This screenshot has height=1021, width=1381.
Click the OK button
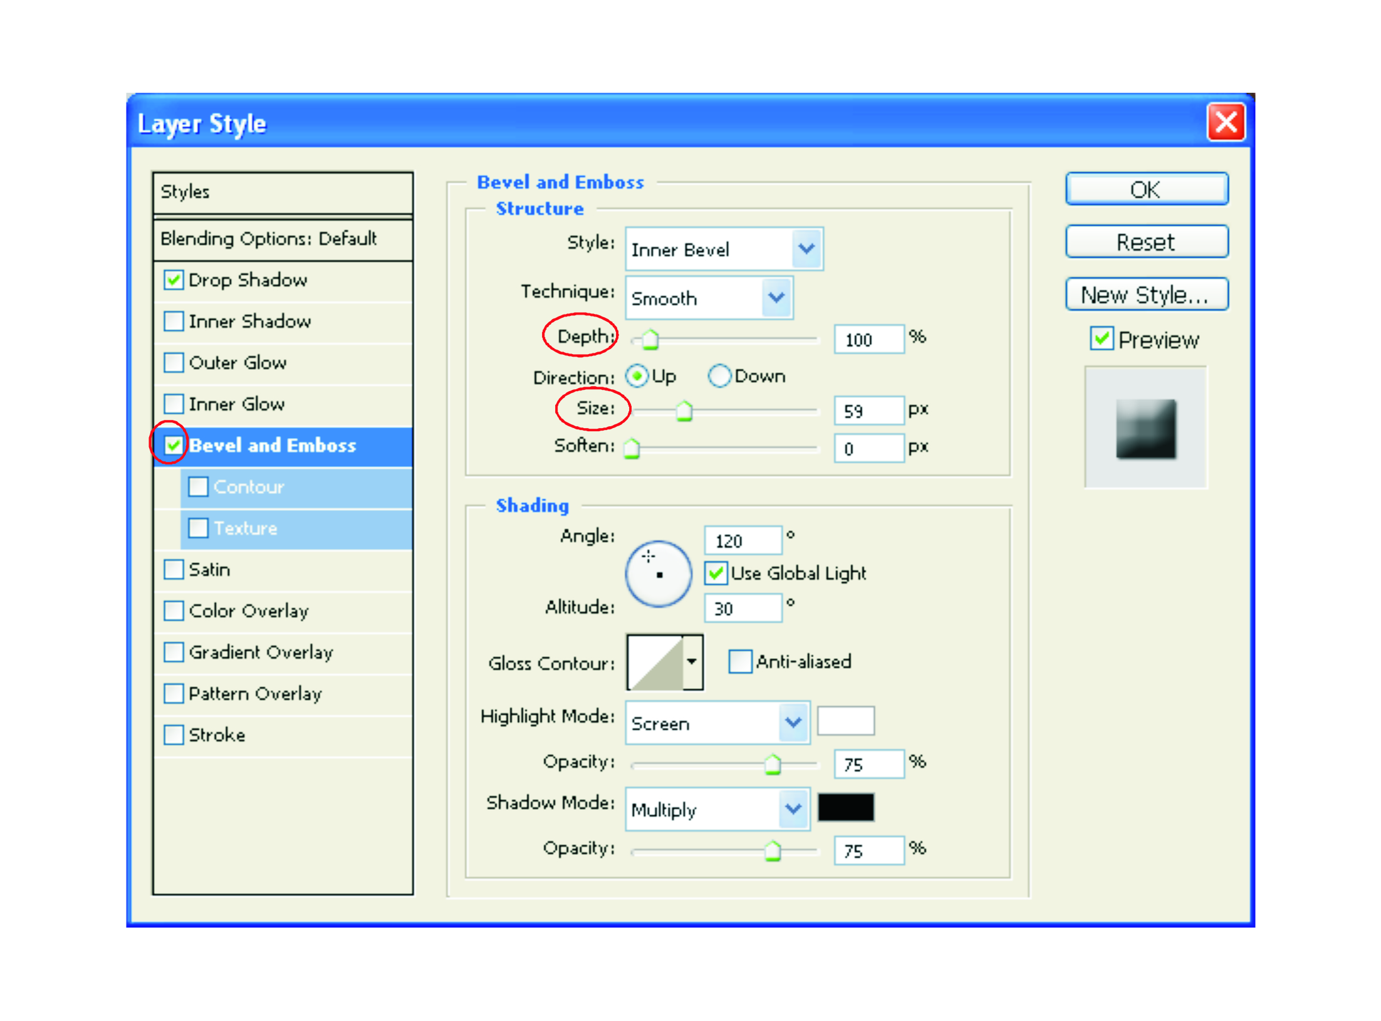click(1146, 189)
